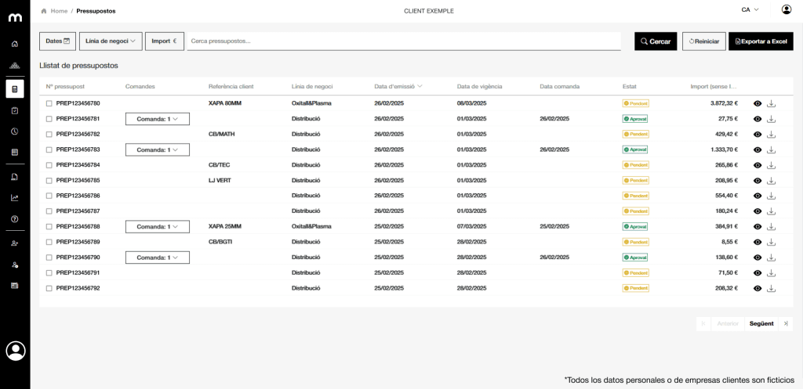This screenshot has width=803, height=389.
Task: Click the Nº pressupost column header
Action: point(65,86)
